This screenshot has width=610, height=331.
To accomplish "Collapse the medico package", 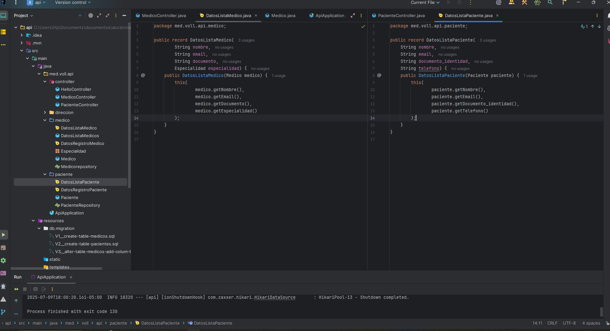I will tap(45, 120).
